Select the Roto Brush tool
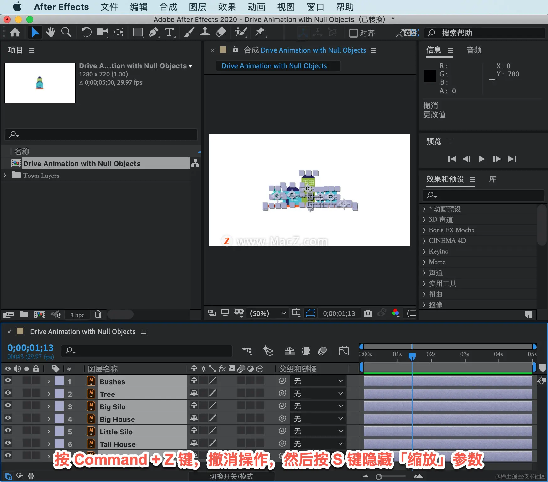Viewport: 548px width, 482px height. 241,32
